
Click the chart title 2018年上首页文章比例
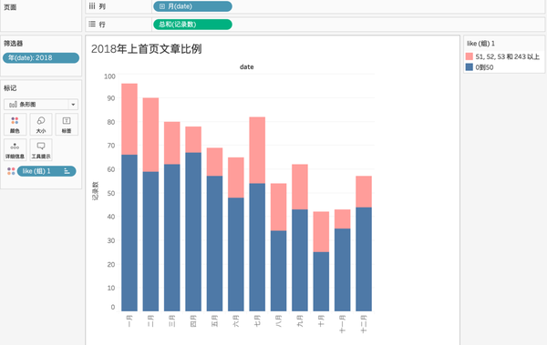(147, 49)
